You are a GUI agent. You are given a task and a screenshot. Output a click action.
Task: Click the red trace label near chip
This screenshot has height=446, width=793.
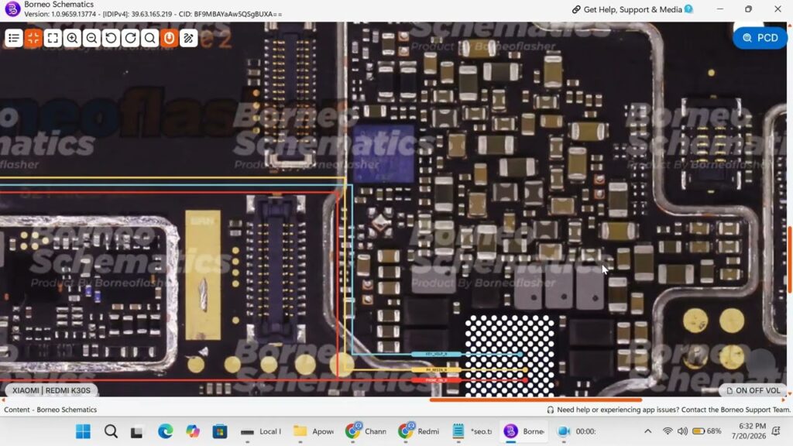point(436,380)
